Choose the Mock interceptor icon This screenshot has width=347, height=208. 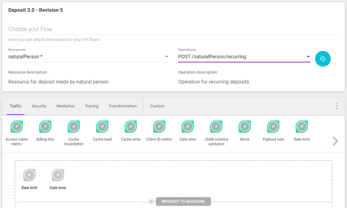click(245, 127)
